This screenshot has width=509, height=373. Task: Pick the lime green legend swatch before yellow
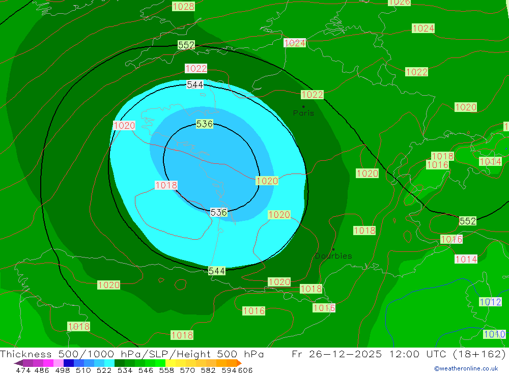click(x=160, y=363)
